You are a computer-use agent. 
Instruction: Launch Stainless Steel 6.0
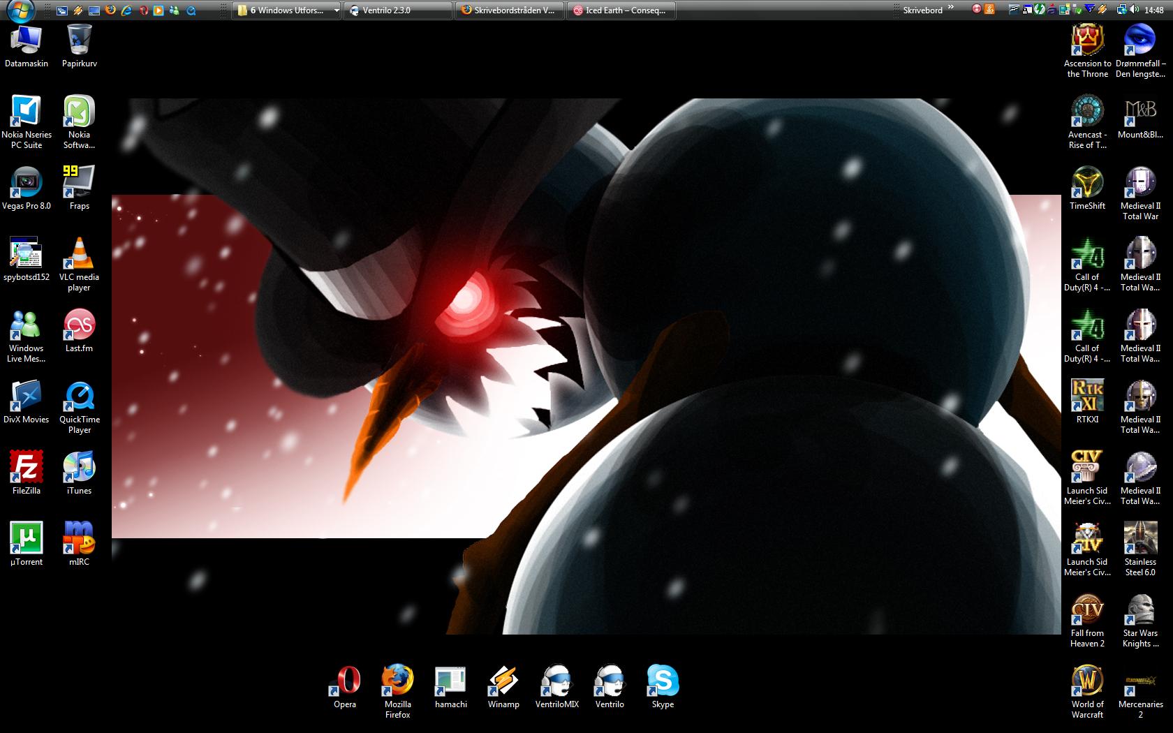[x=1141, y=549]
